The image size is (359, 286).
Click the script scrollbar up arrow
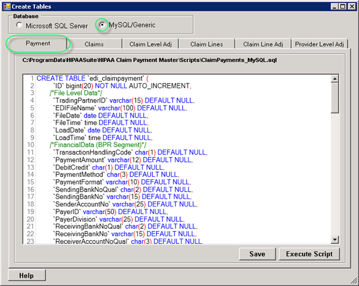(335, 79)
